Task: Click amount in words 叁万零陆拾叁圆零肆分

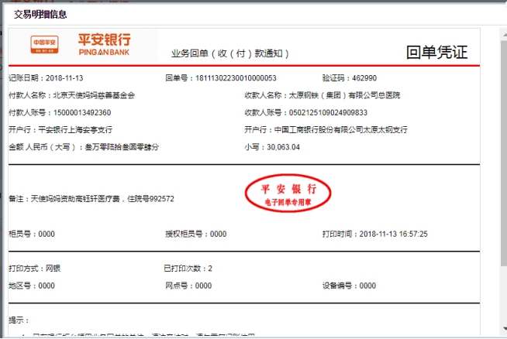Action: coord(122,147)
